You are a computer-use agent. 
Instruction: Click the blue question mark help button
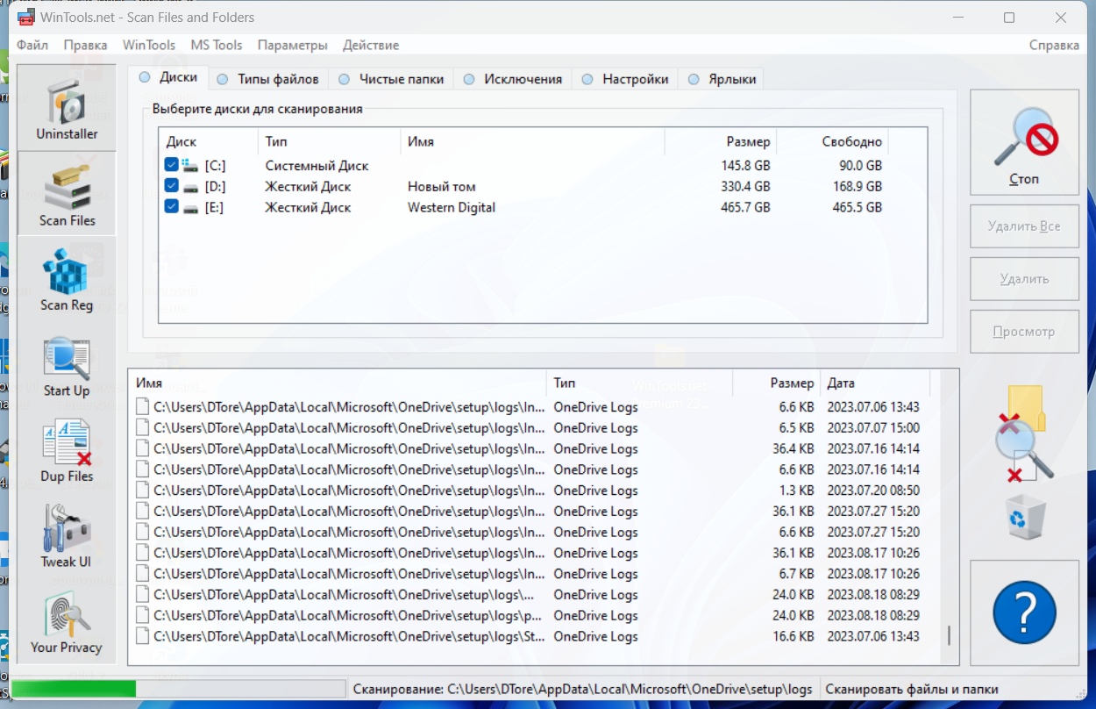pos(1024,612)
